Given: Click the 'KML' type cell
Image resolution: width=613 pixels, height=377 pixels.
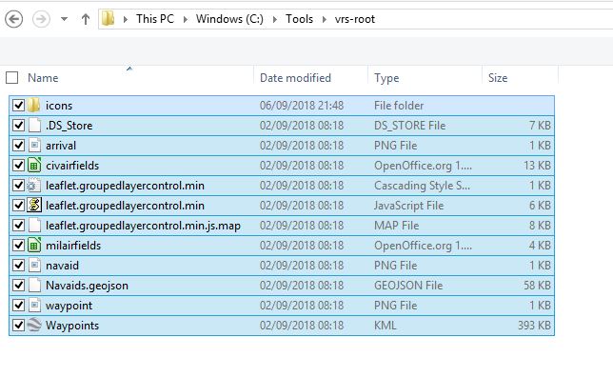Looking at the screenshot, I should click(386, 326).
